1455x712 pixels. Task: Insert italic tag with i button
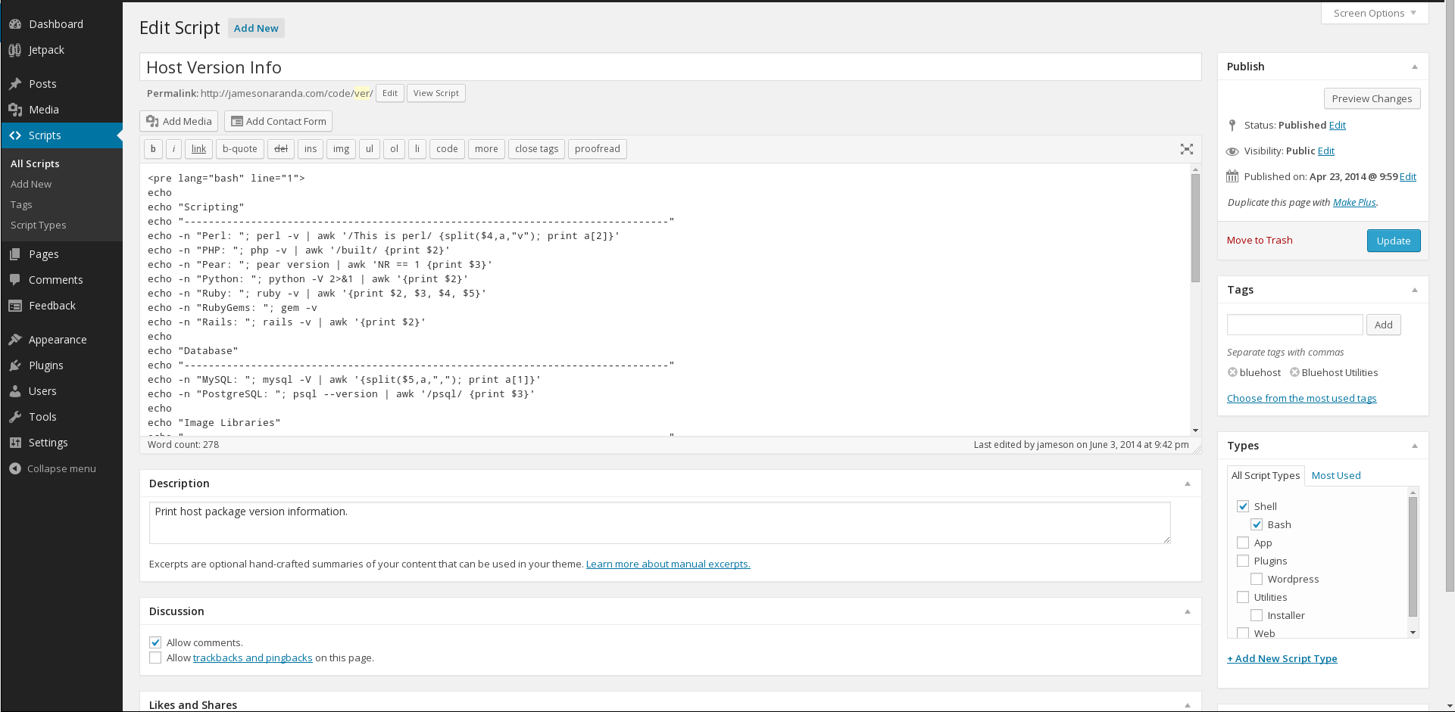173,149
